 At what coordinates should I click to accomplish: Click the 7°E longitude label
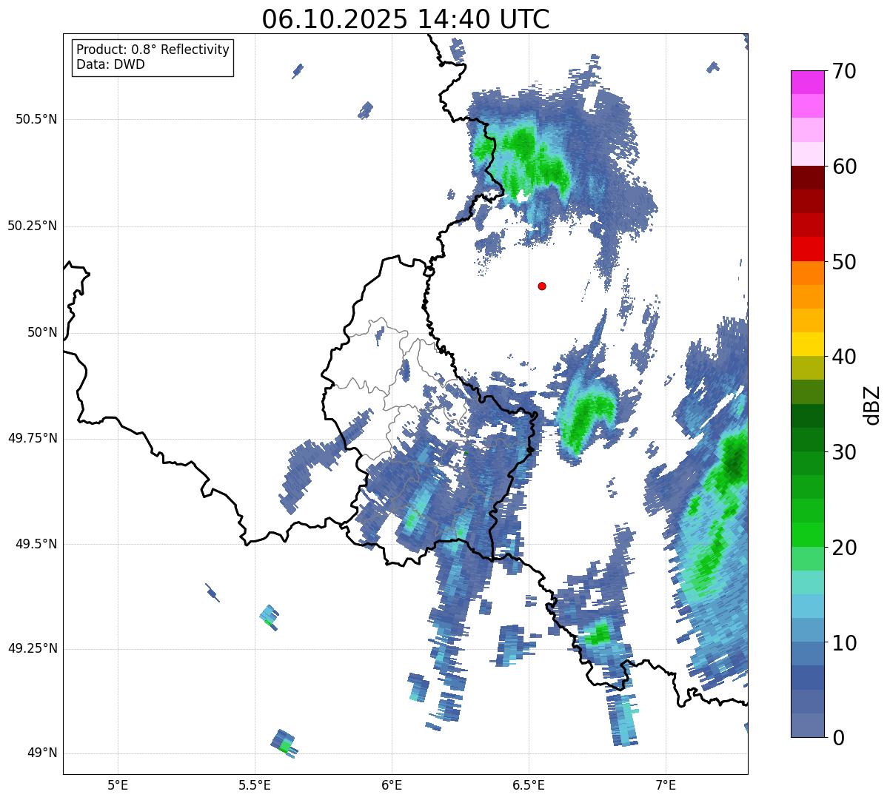point(666,784)
